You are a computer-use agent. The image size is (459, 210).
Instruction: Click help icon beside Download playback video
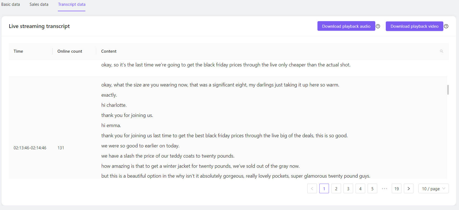(x=446, y=26)
